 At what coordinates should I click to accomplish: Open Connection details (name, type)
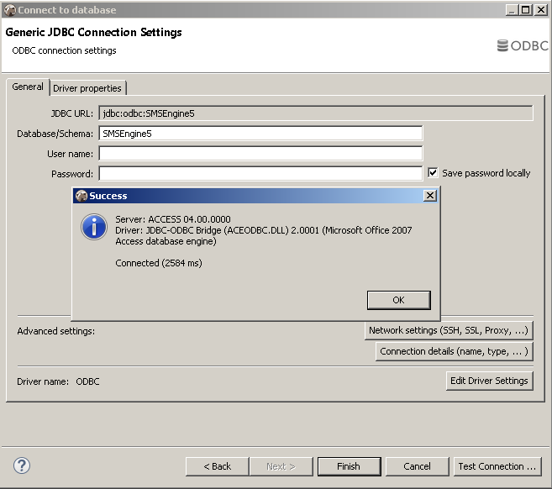click(454, 351)
